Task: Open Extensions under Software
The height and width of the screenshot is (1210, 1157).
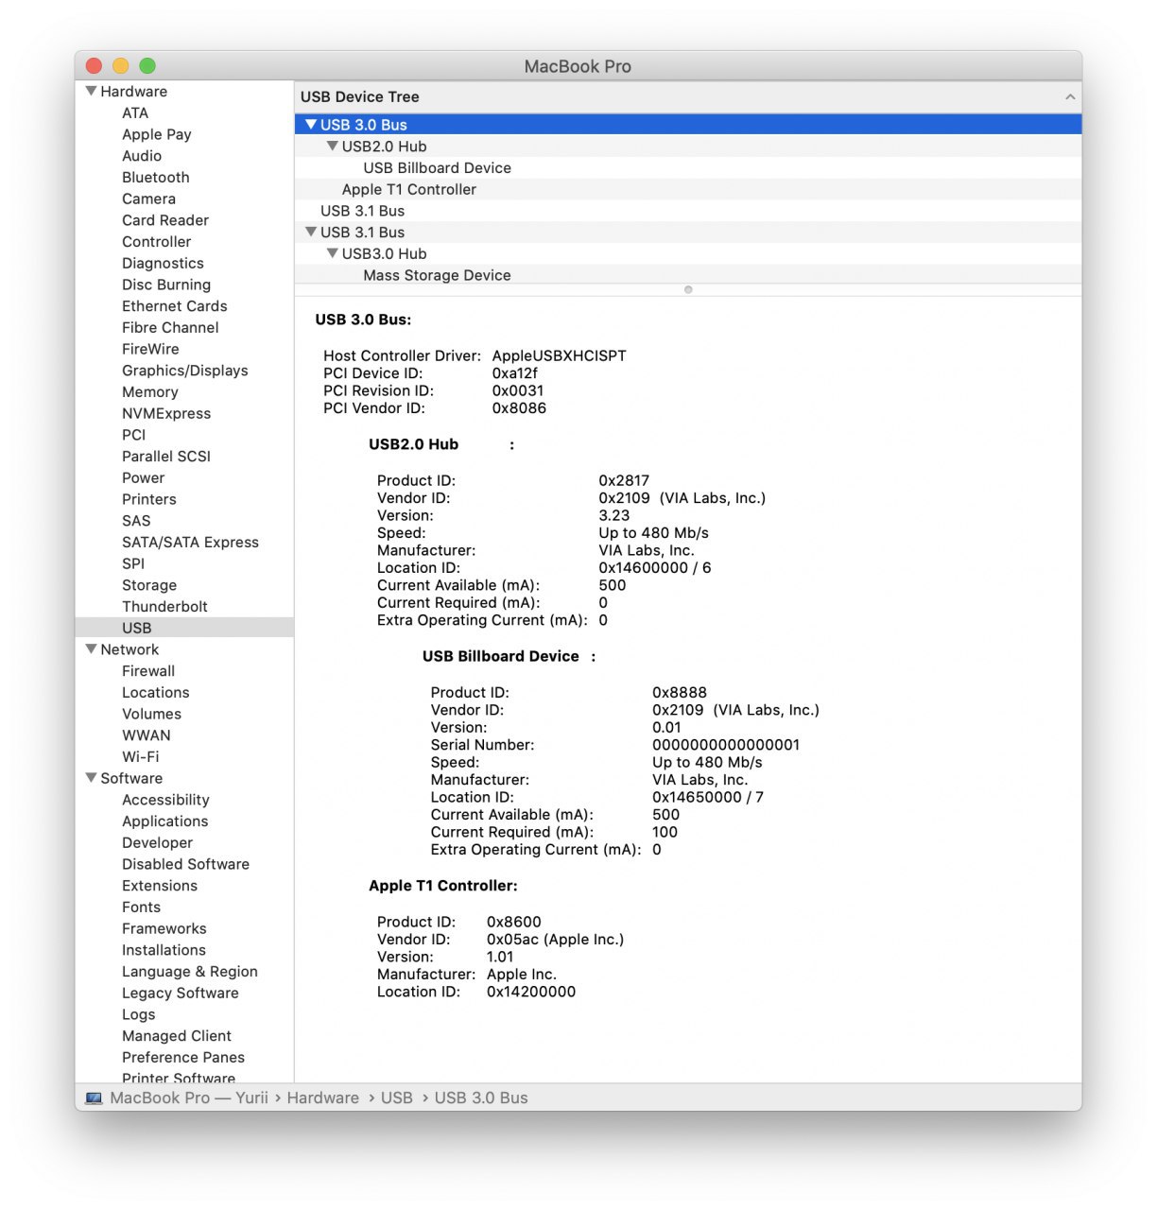Action: pos(160,886)
